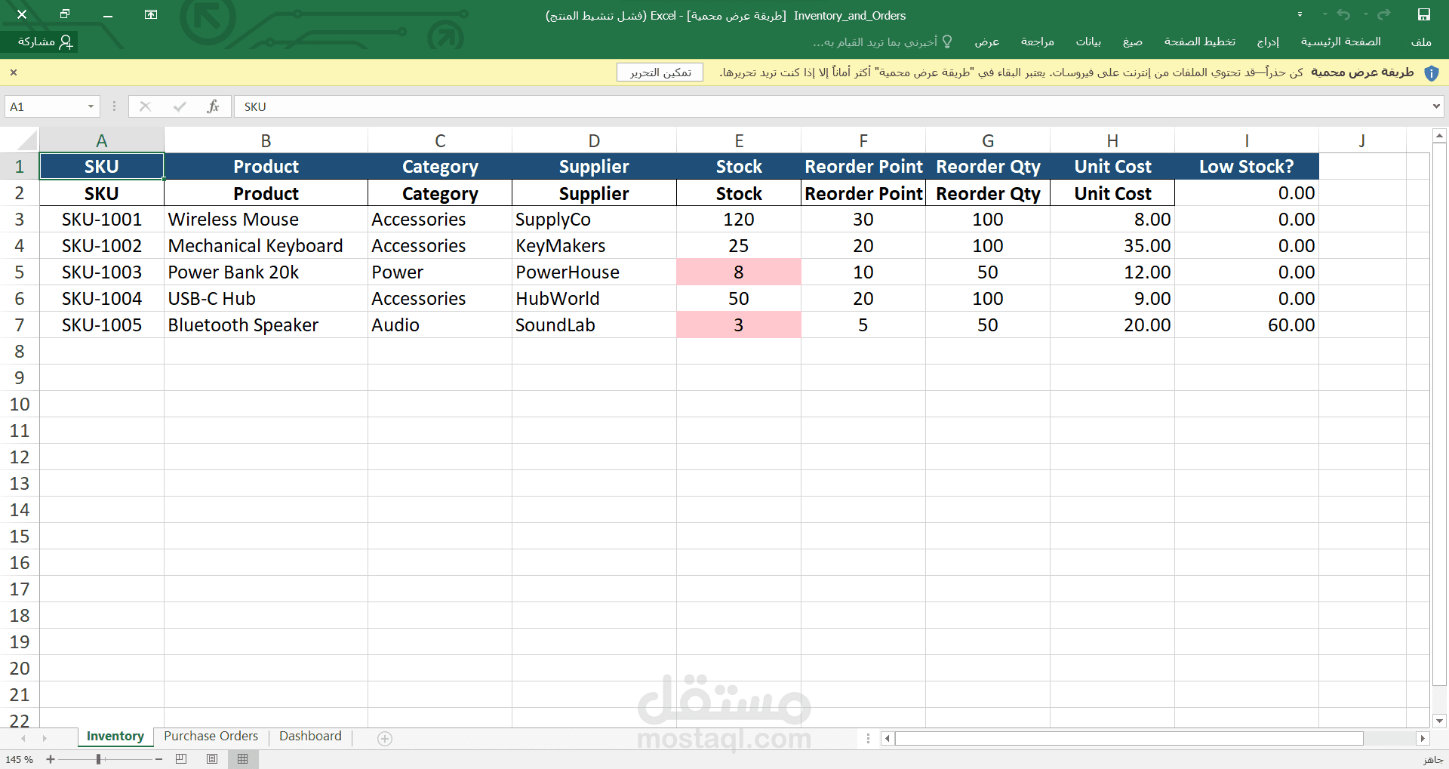The width and height of the screenshot is (1449, 769).
Task: Open the Page Layout tab (تخطيط الصفحة)
Action: [1200, 42]
